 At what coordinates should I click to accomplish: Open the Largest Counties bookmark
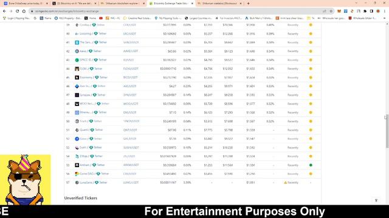tap(198, 18)
